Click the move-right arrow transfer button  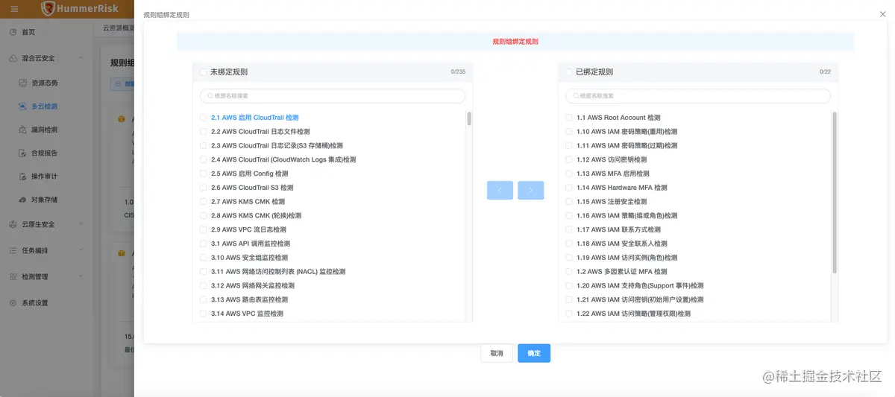(531, 191)
